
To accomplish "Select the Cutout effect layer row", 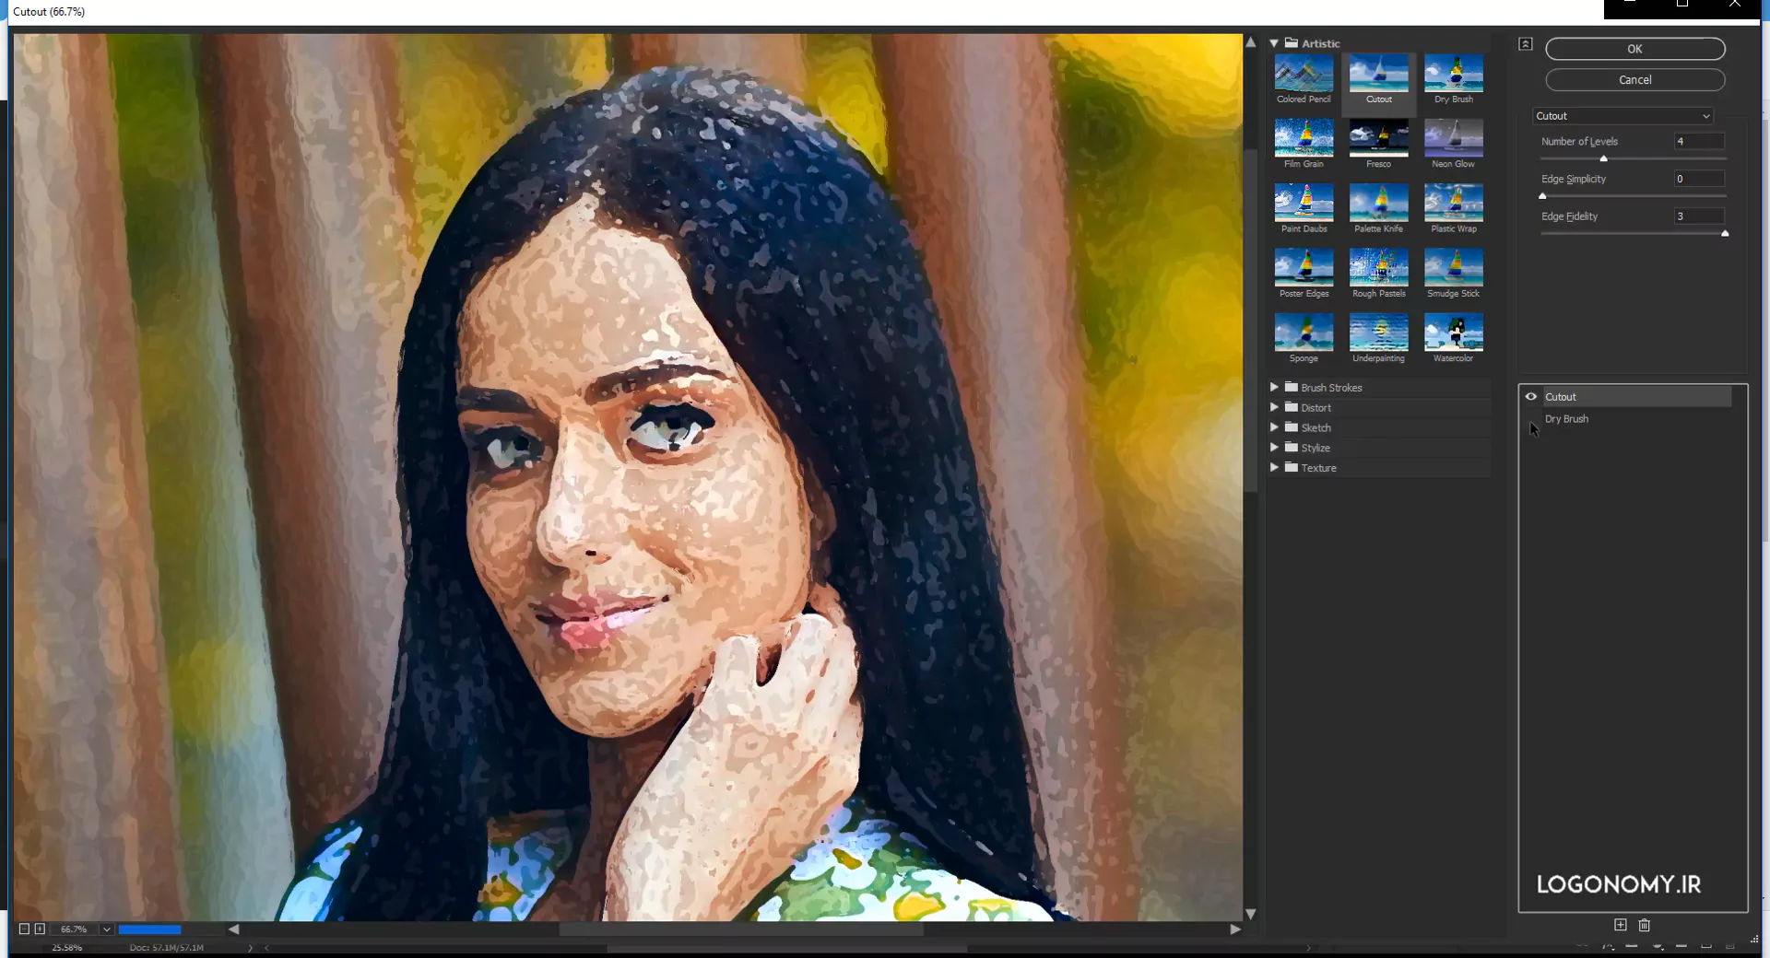I will 1636,397.
